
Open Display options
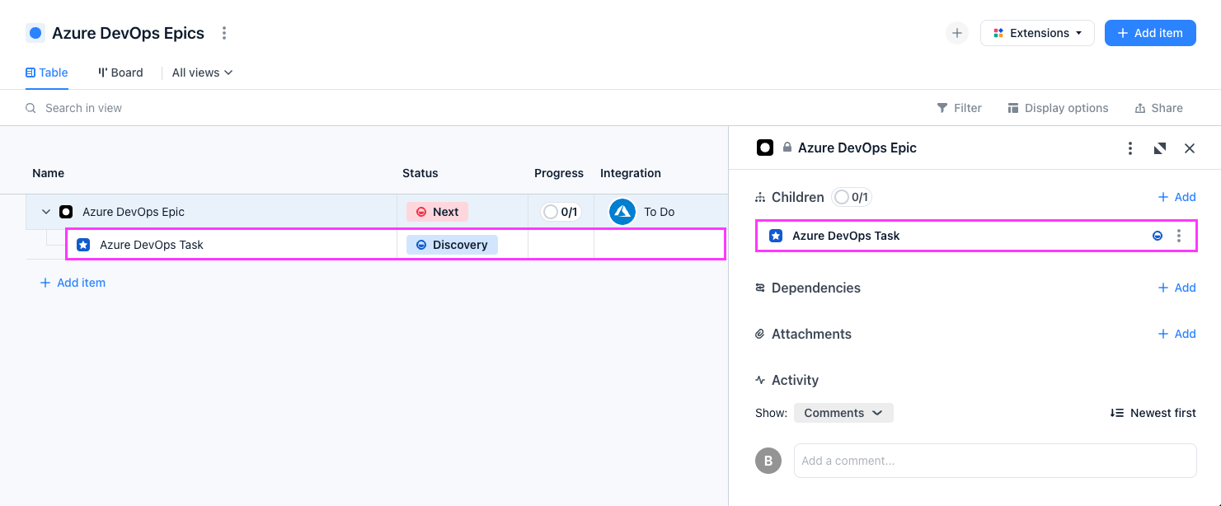tap(1058, 108)
